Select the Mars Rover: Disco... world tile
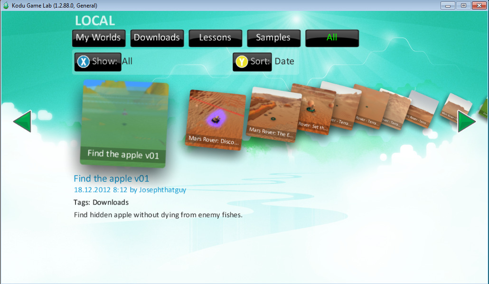 click(x=215, y=120)
